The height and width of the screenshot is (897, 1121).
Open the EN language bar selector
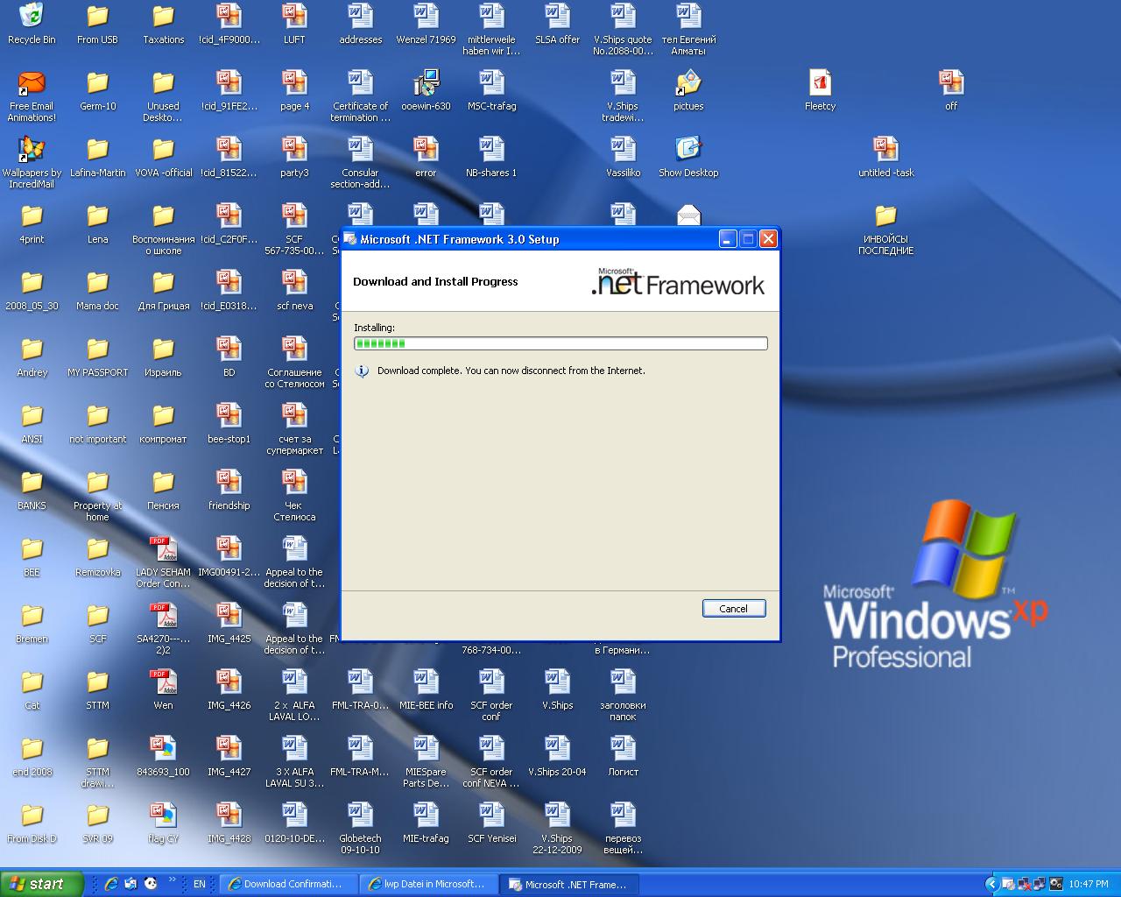point(200,884)
